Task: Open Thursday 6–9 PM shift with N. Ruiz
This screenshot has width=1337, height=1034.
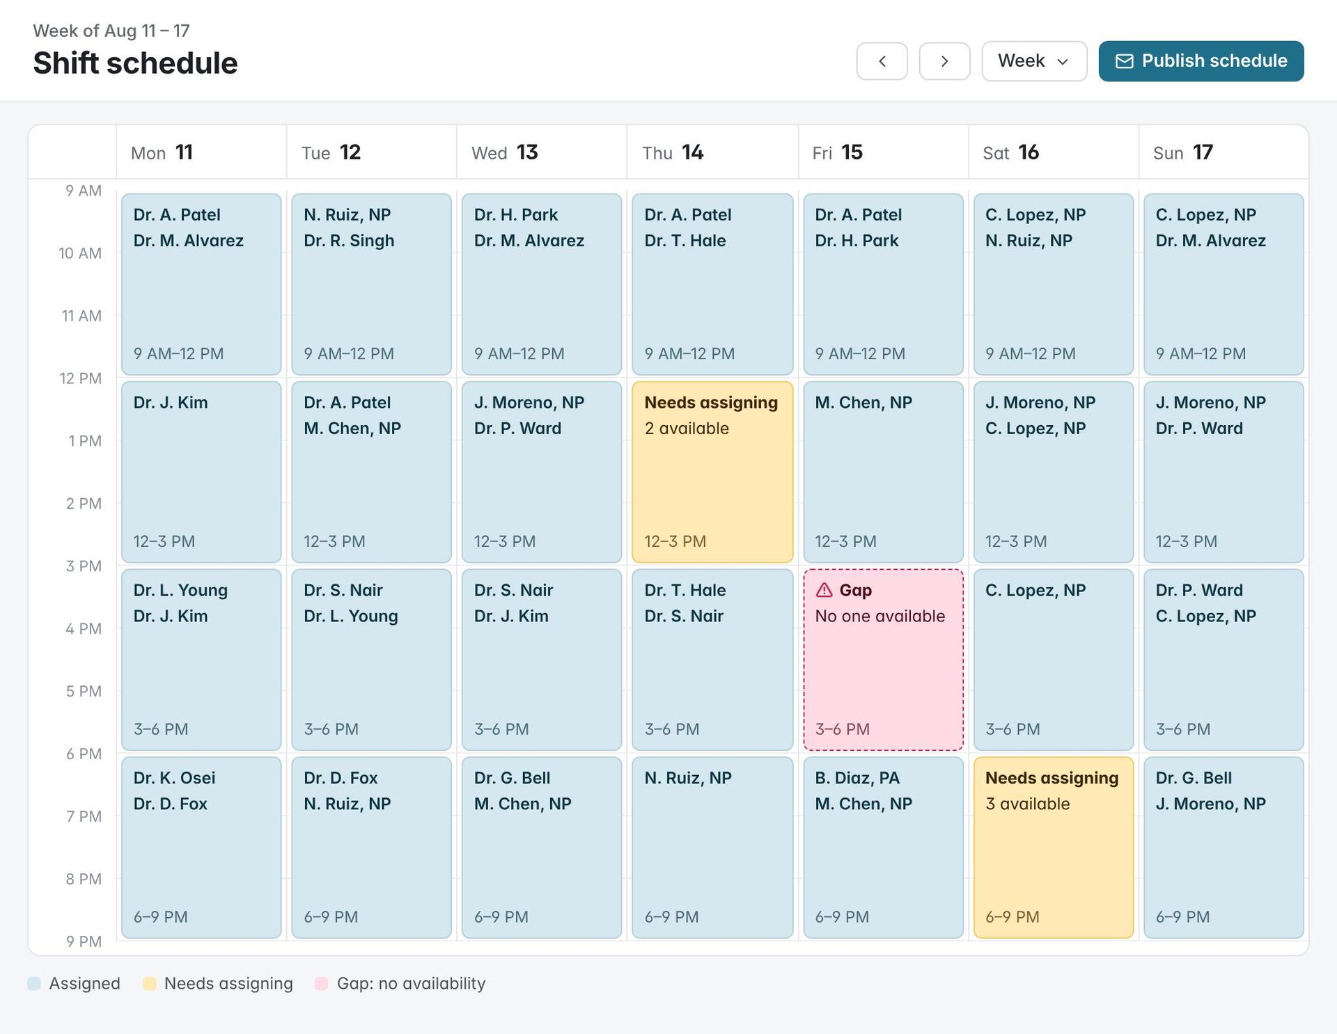Action: [x=712, y=848]
